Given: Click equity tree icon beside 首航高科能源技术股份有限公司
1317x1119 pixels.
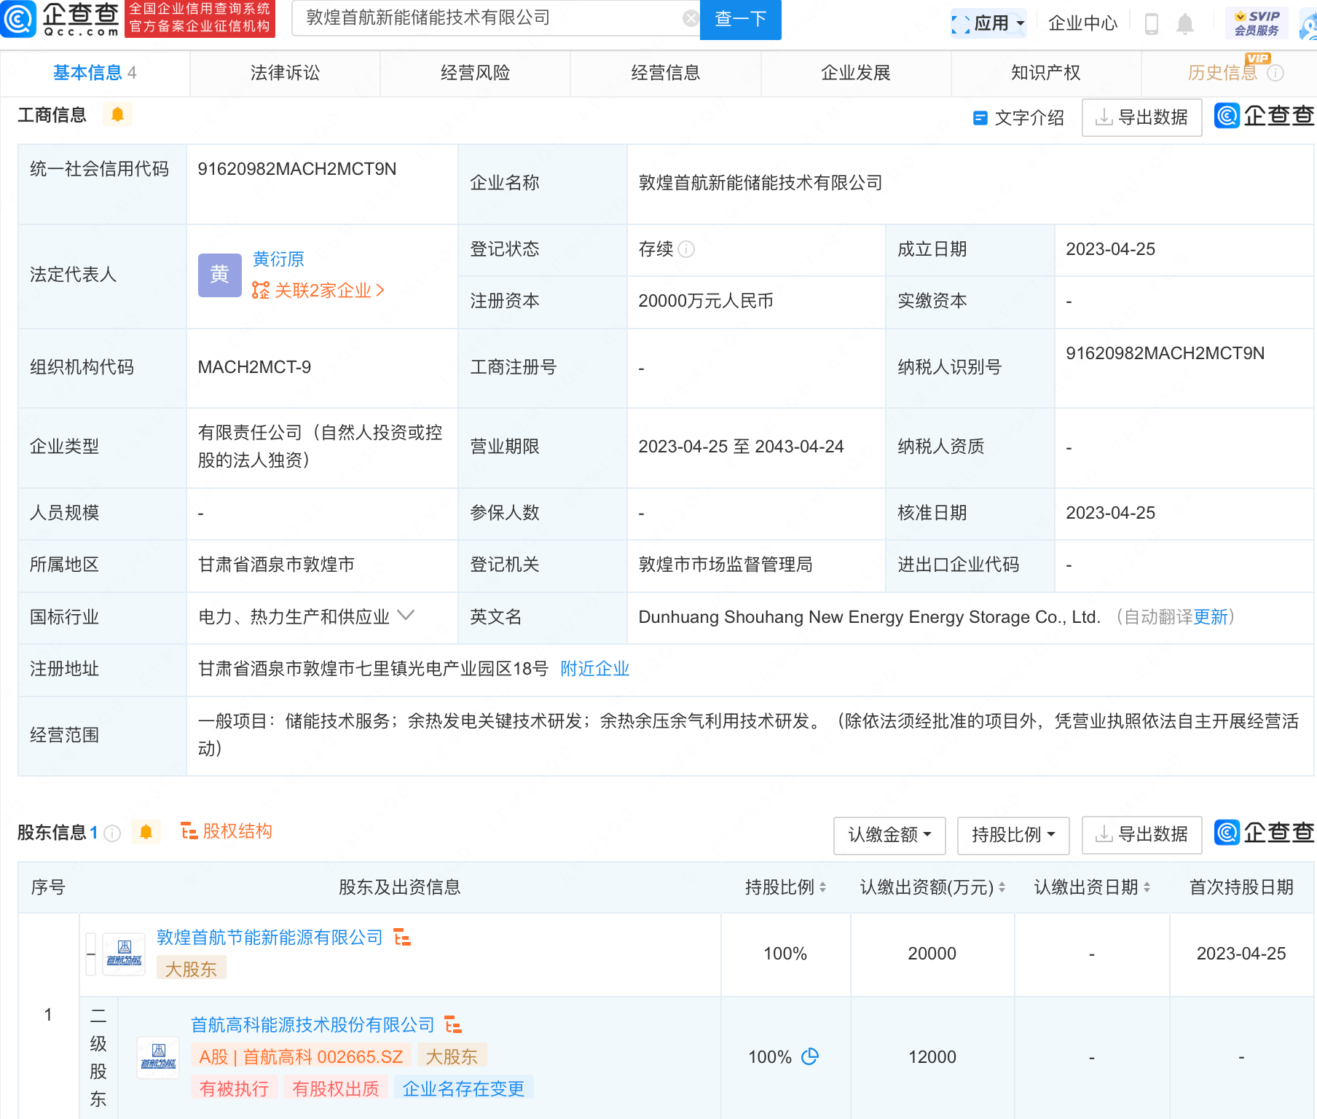Looking at the screenshot, I should [453, 1025].
